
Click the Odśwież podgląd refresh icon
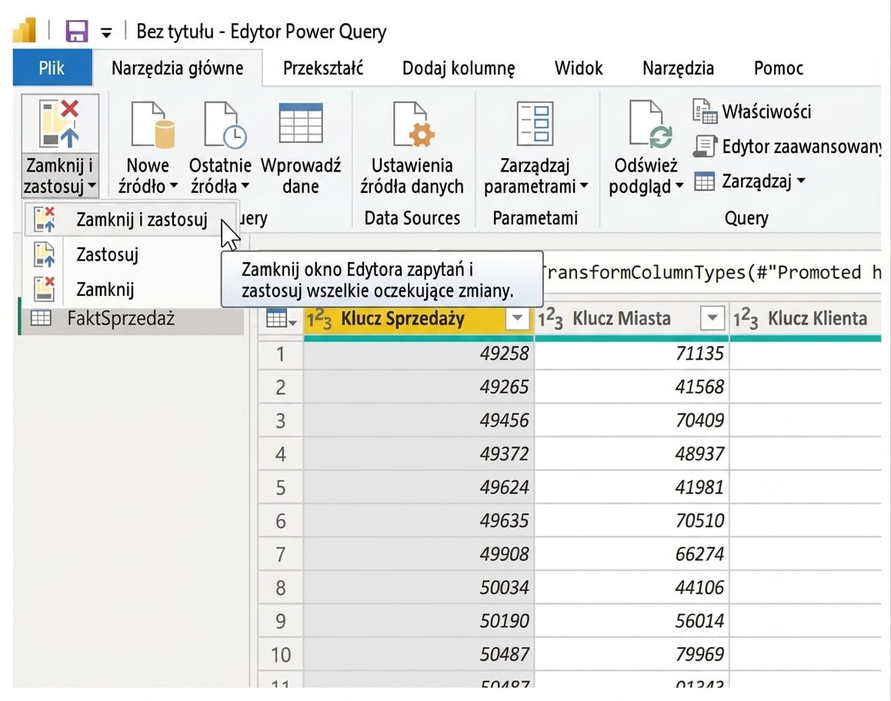point(651,125)
